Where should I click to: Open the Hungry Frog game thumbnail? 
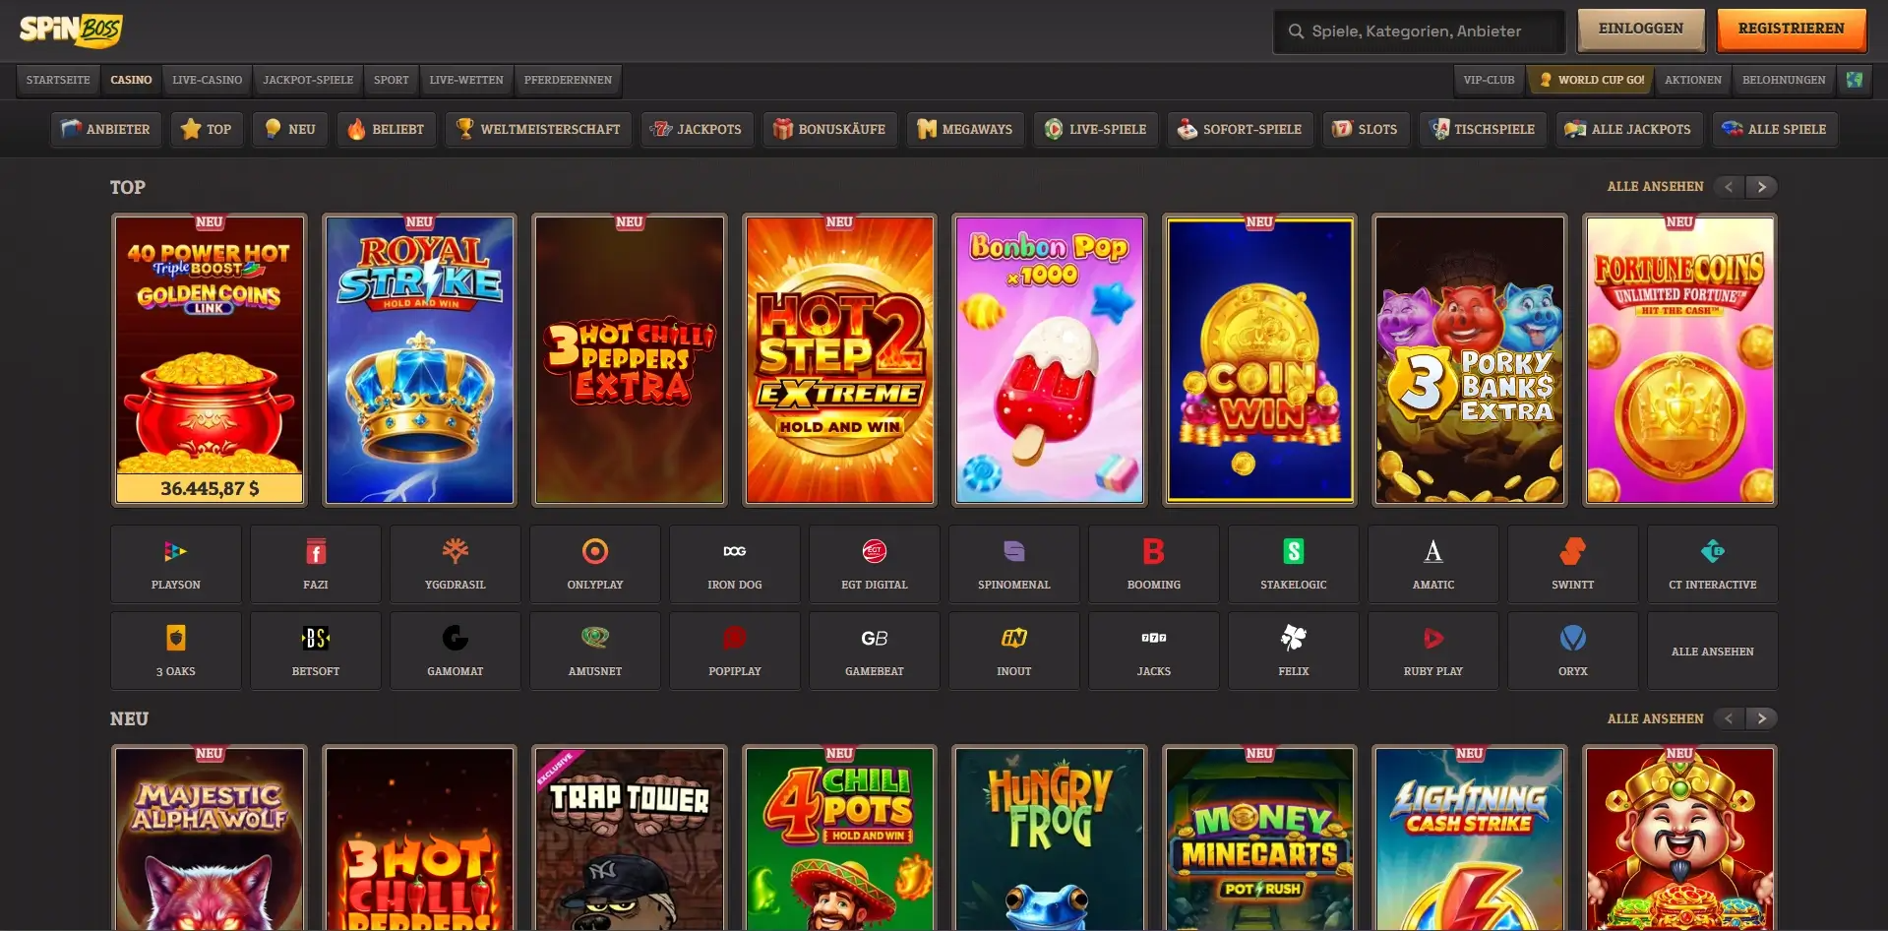coord(1050,838)
